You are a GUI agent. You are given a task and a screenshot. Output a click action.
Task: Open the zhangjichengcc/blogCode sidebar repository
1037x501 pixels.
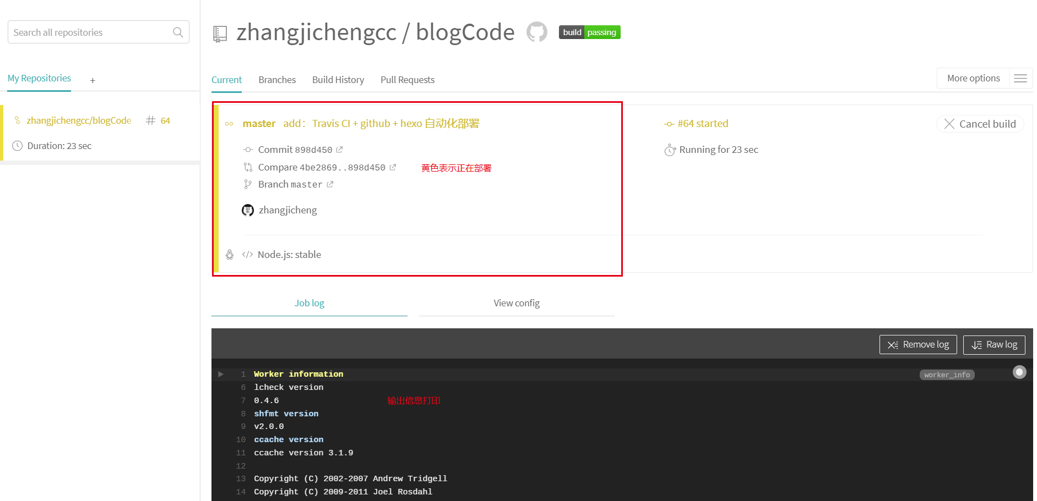point(79,120)
